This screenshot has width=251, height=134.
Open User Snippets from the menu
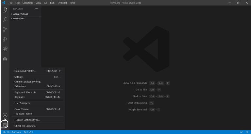pyautogui.click(x=38, y=103)
